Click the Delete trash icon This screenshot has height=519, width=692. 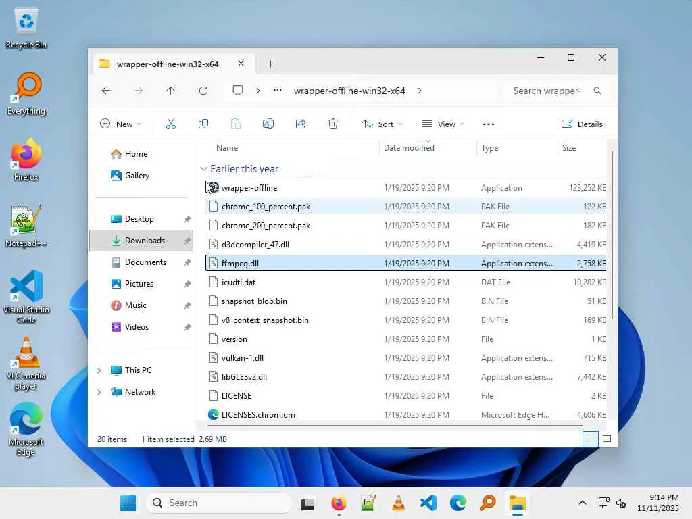click(x=333, y=124)
